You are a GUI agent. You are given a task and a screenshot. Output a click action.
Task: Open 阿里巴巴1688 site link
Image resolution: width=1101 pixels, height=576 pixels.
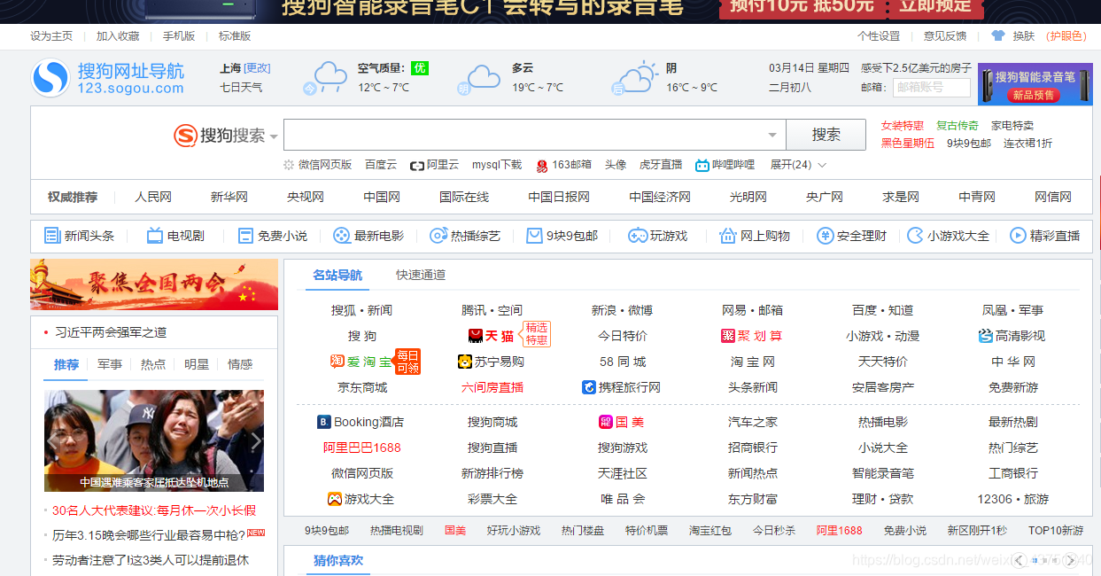[x=361, y=448]
